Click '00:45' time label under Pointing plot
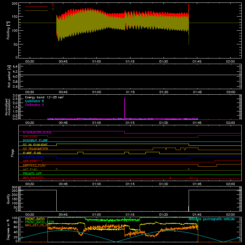 (x=63, y=62)
